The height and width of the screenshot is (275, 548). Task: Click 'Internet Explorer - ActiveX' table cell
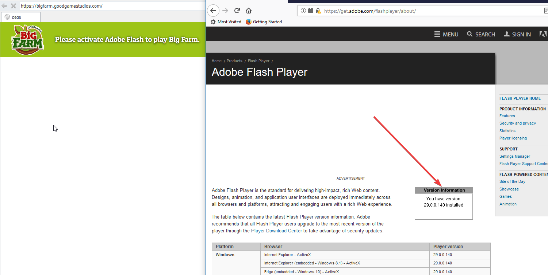coord(345,255)
